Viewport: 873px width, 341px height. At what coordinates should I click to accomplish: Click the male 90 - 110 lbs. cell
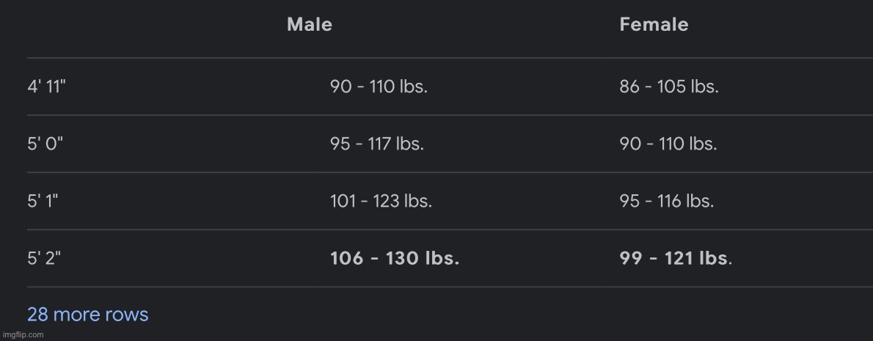point(379,87)
